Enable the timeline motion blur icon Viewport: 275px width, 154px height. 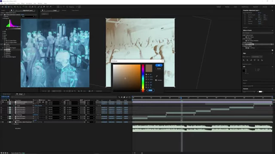pyautogui.click(x=127, y=97)
